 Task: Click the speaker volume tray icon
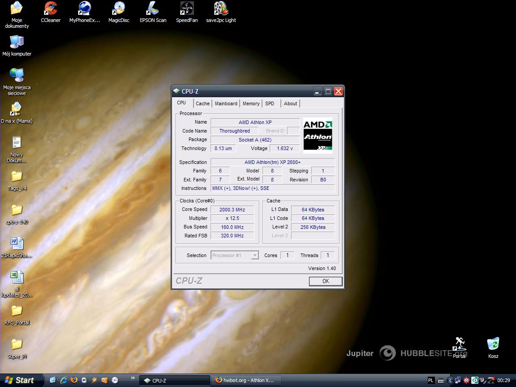(483, 380)
